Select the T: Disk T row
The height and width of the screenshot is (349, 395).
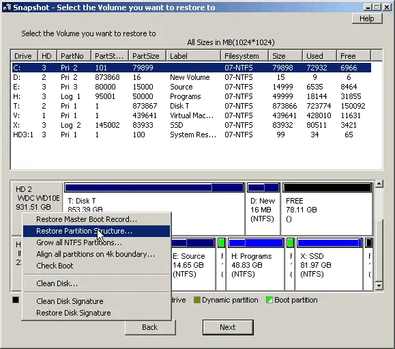[x=192, y=106]
